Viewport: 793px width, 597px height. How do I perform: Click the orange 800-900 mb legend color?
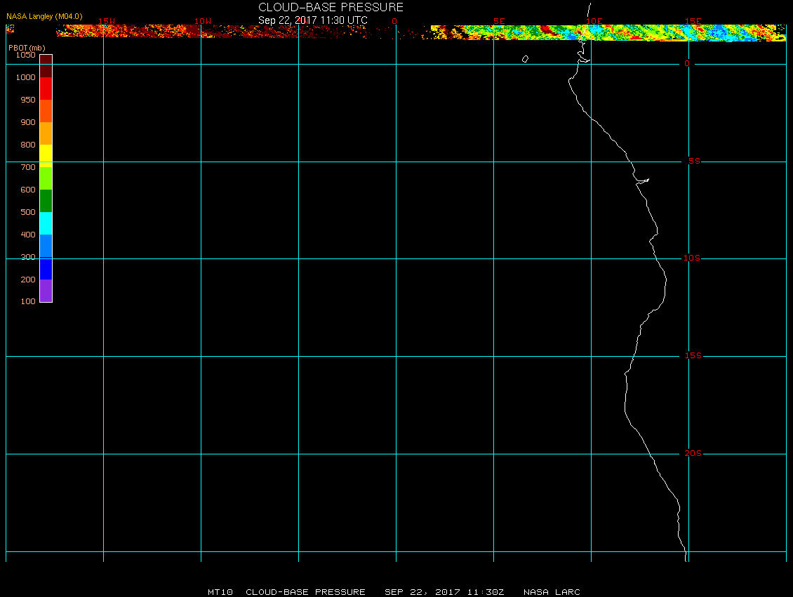coord(46,133)
